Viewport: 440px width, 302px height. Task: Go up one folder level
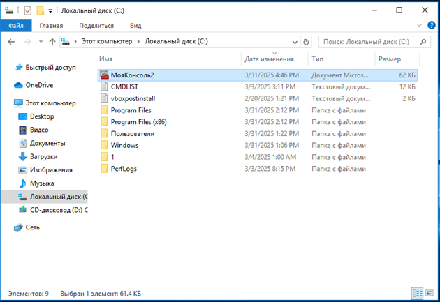(x=52, y=42)
